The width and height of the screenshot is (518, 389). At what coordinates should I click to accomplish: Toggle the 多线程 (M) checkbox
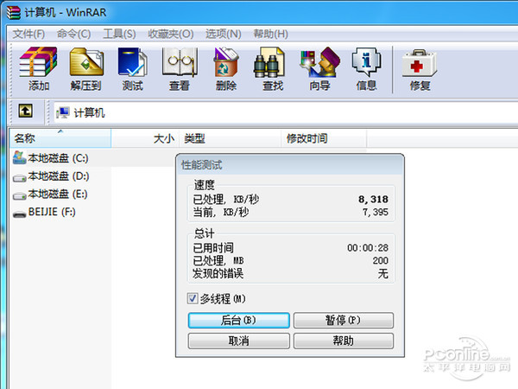point(193,298)
